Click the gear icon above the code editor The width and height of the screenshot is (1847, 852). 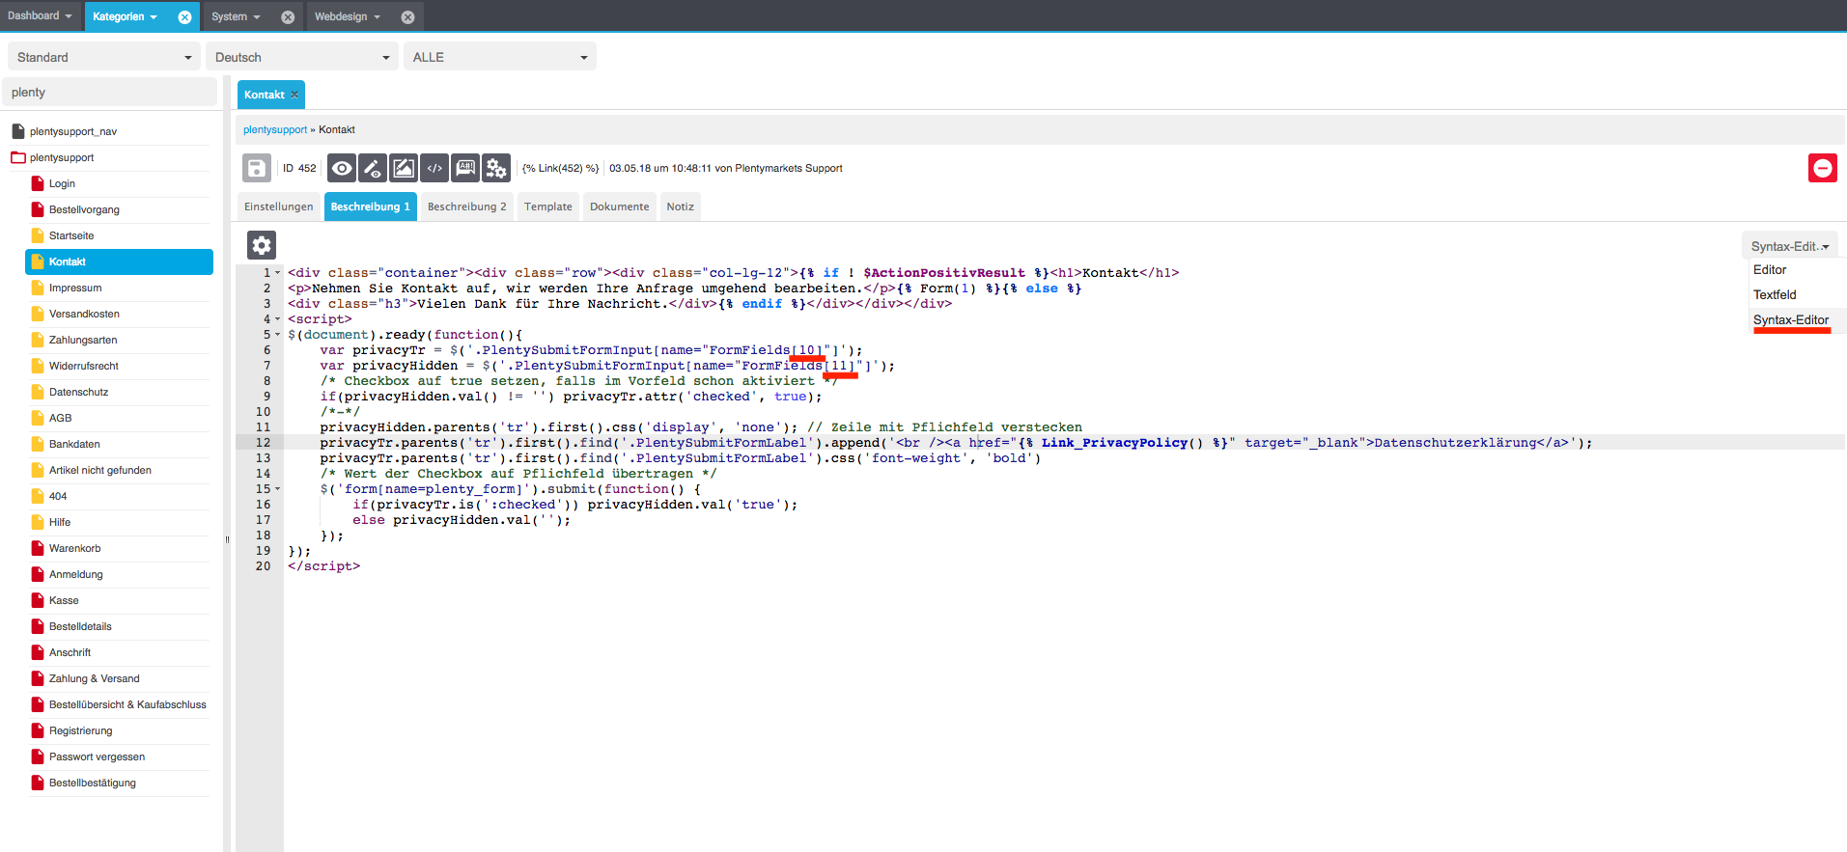(x=262, y=245)
